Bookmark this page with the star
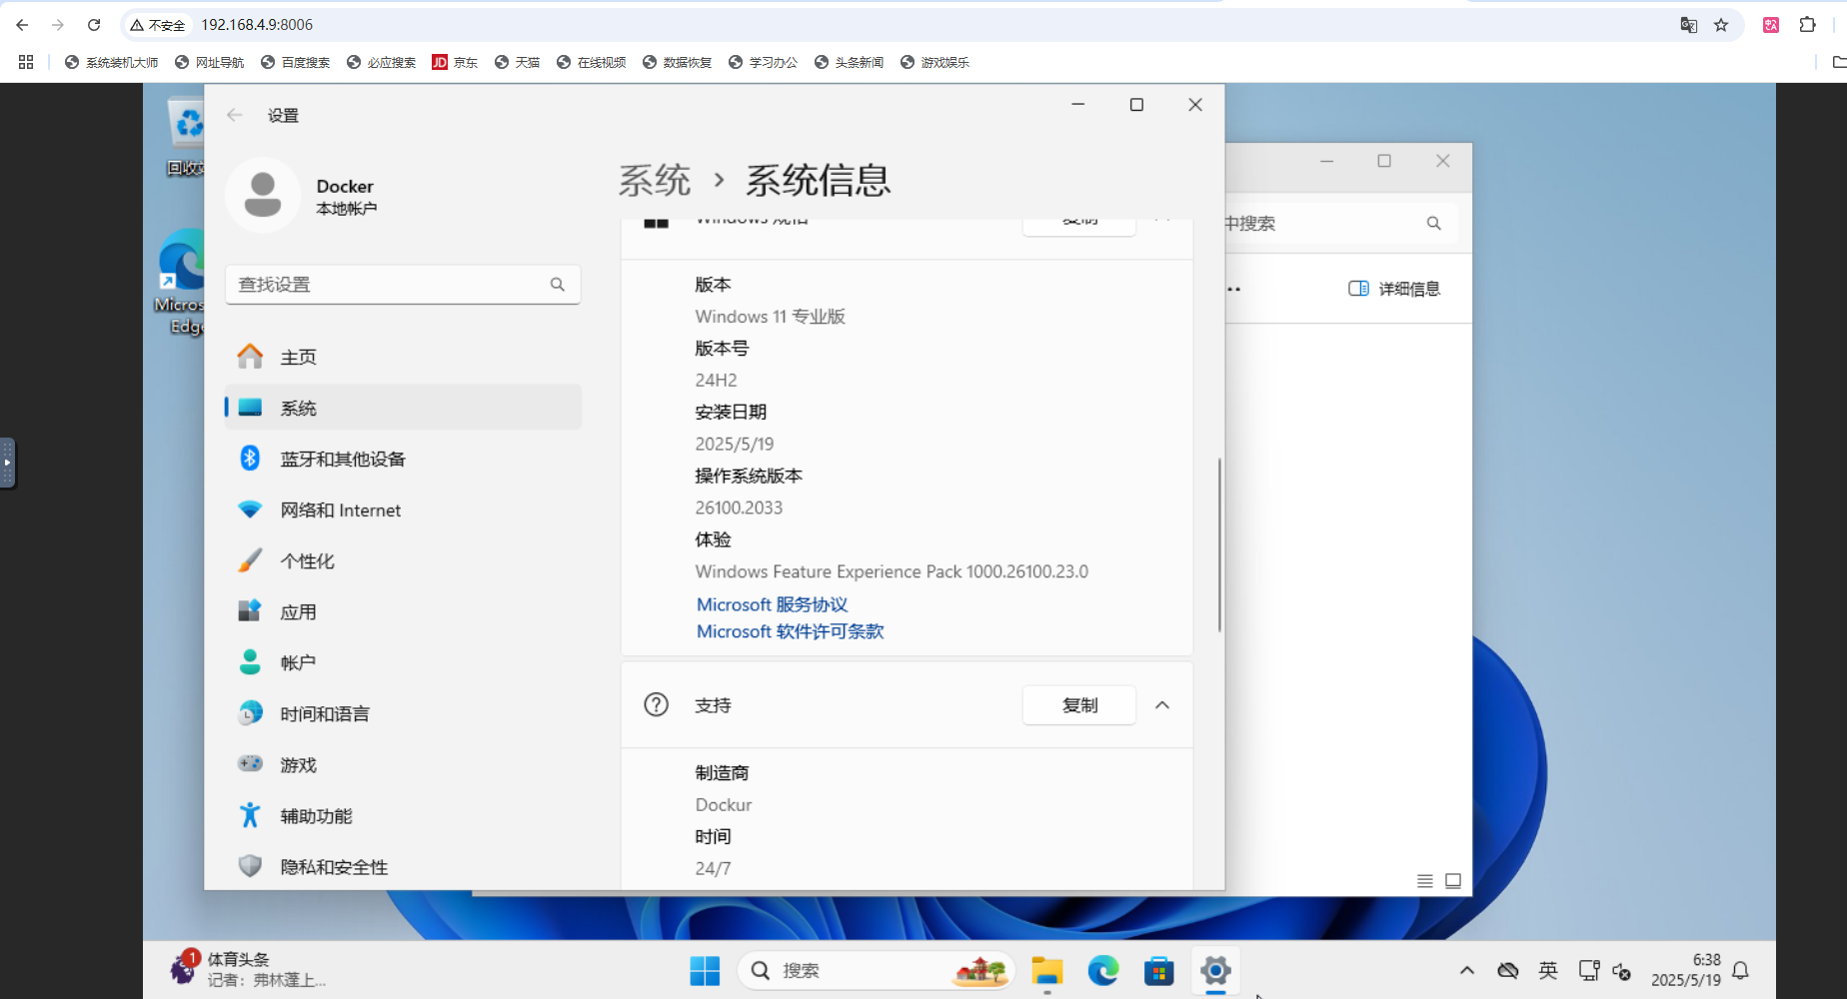This screenshot has height=999, width=1847. coord(1721,25)
